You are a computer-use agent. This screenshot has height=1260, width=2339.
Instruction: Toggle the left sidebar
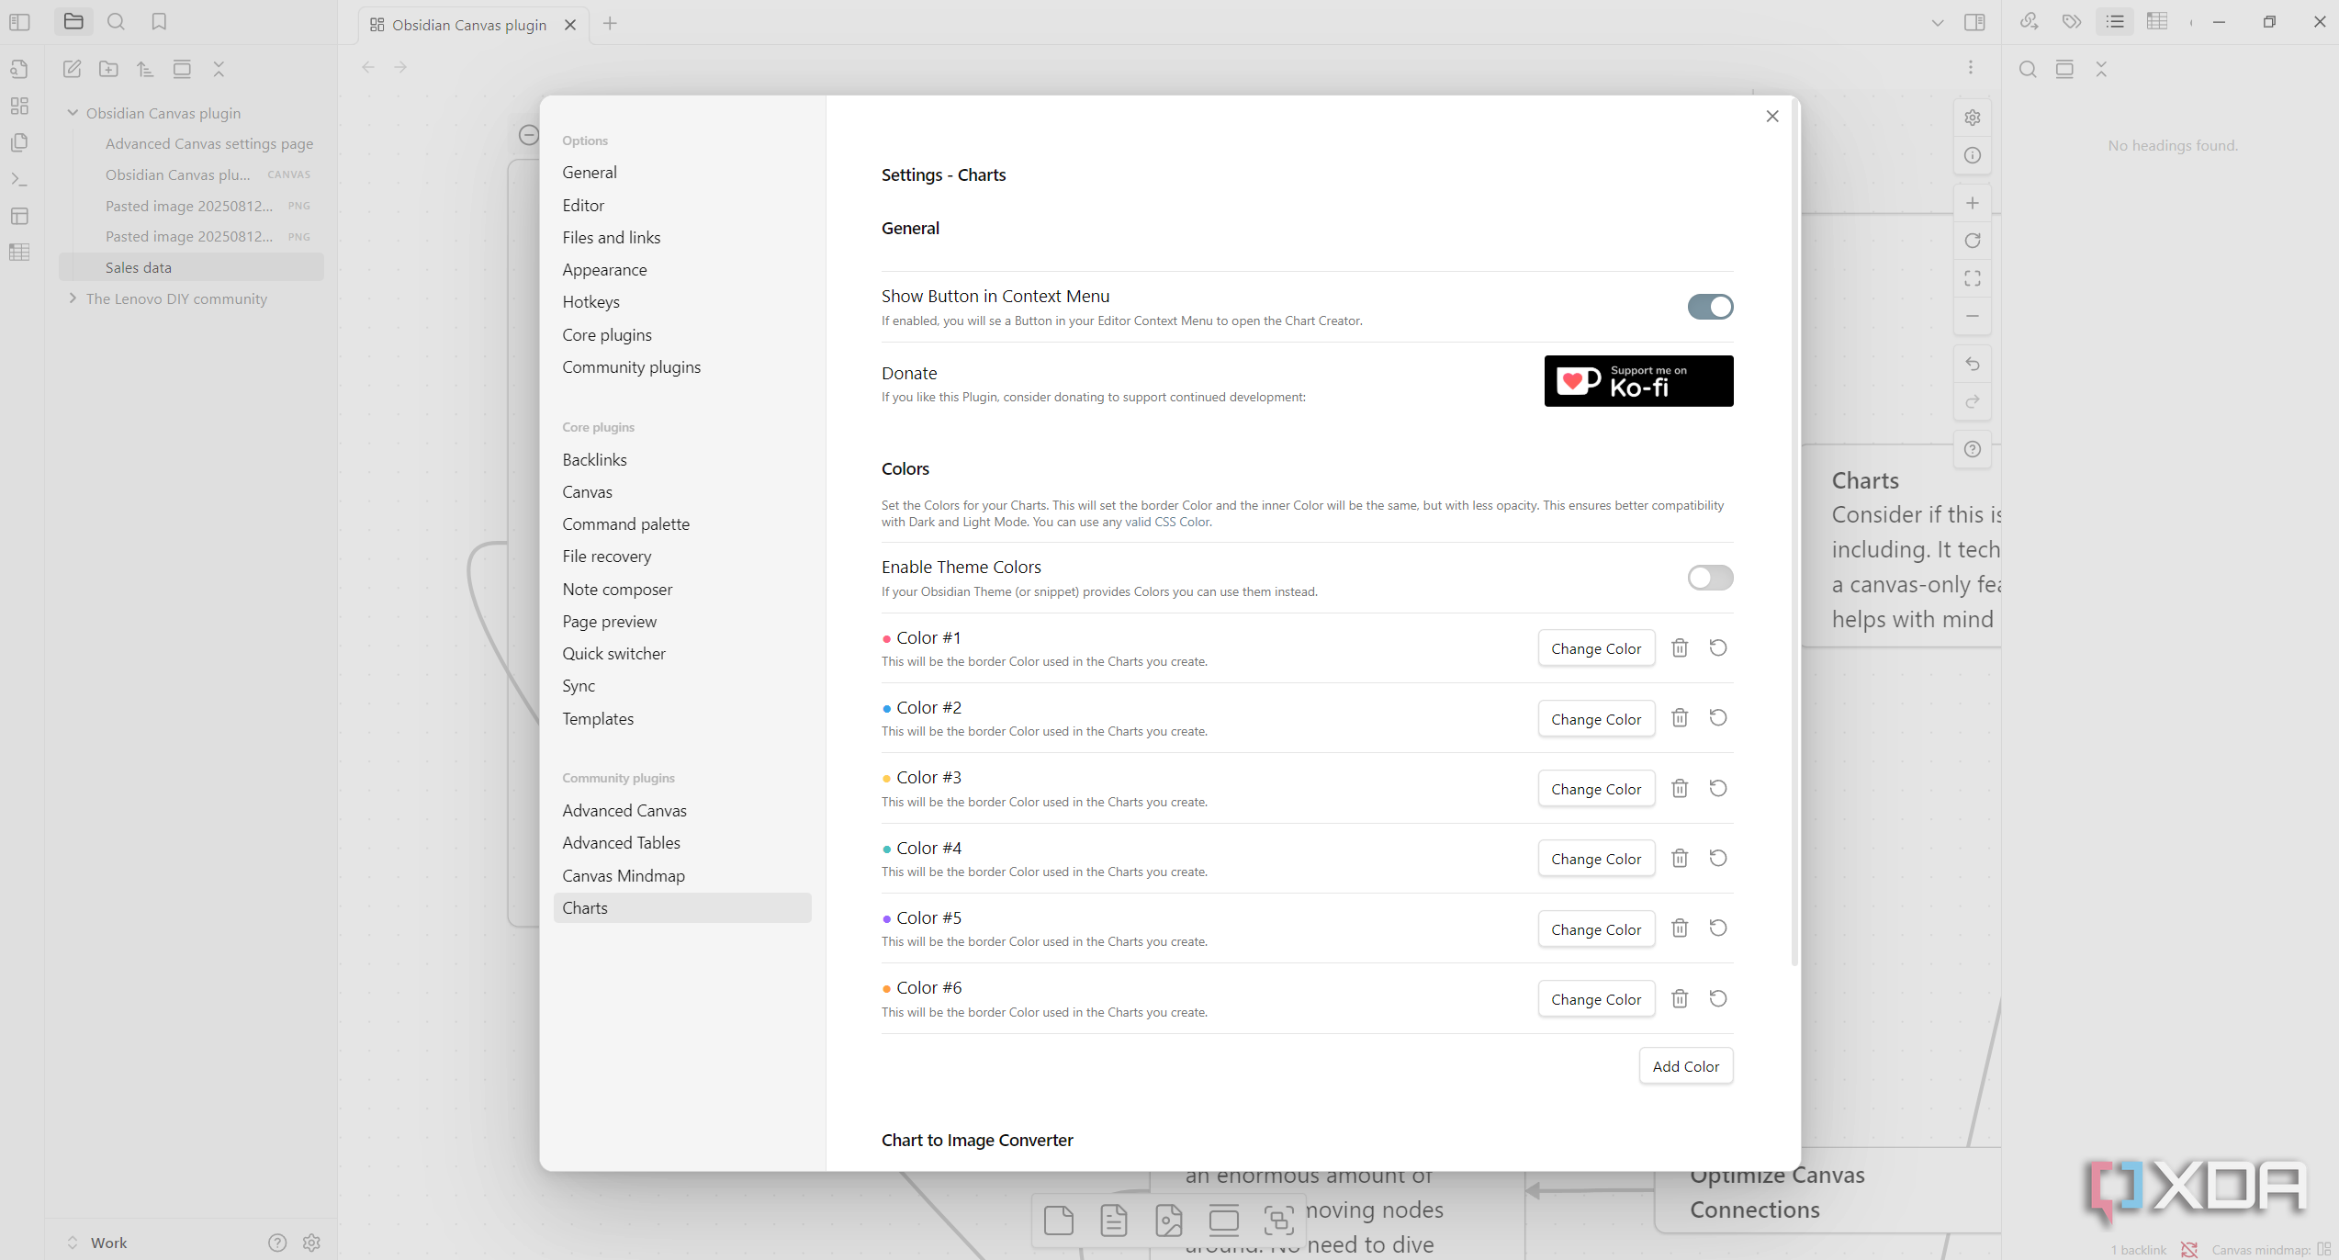click(x=19, y=21)
